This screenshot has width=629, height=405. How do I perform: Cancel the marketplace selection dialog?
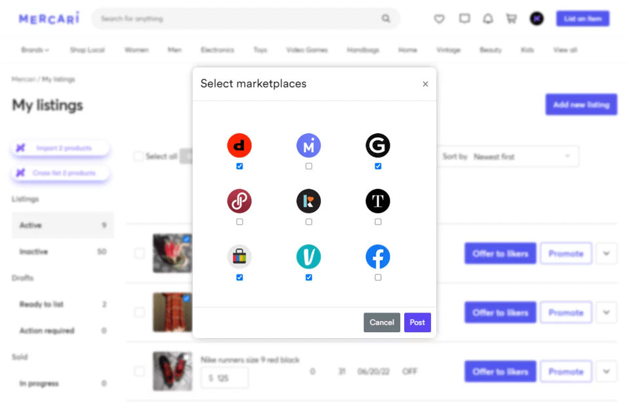[x=381, y=322]
